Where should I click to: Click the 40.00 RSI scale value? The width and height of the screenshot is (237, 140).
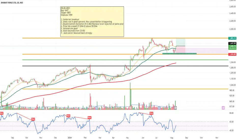[x=232, y=130]
